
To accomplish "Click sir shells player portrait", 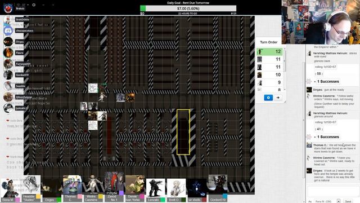I will click(x=197, y=188).
